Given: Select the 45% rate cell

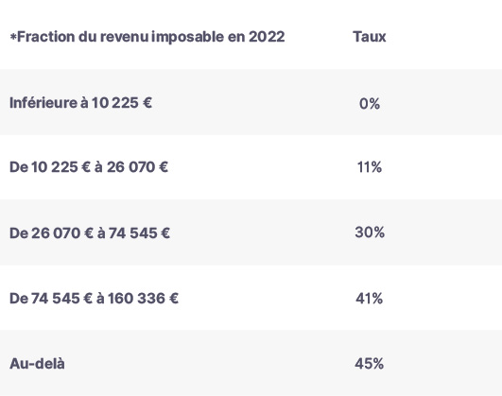Looking at the screenshot, I should (369, 364).
